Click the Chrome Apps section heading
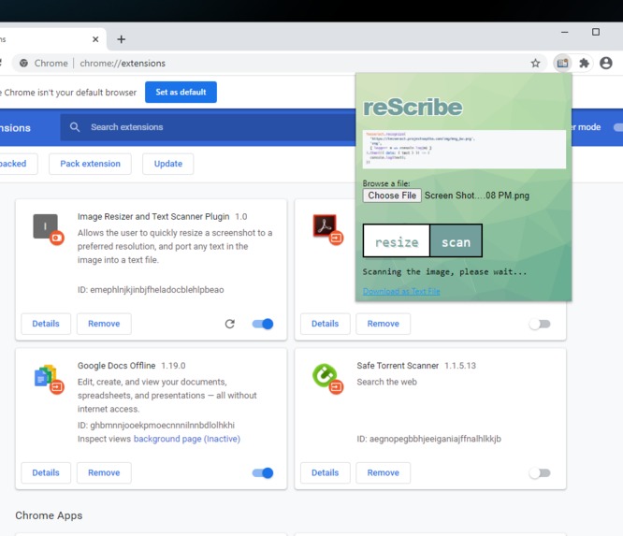This screenshot has height=536, width=623. [x=49, y=515]
